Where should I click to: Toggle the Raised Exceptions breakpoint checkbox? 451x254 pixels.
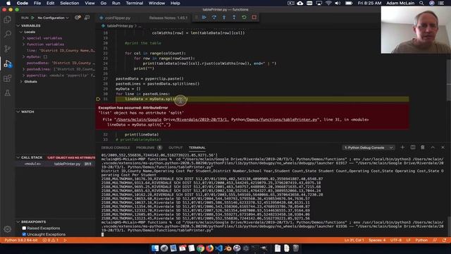(24, 228)
